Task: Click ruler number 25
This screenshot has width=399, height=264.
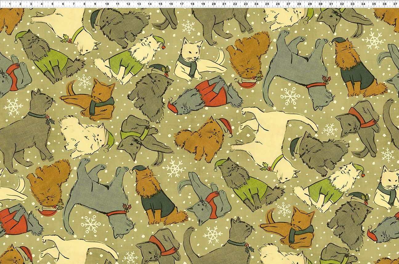Action: tap(267, 4)
